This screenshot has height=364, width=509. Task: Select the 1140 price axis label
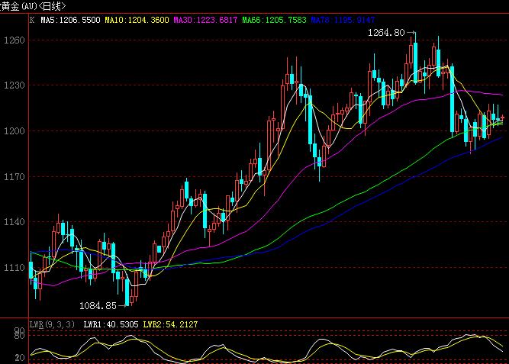click(13, 223)
